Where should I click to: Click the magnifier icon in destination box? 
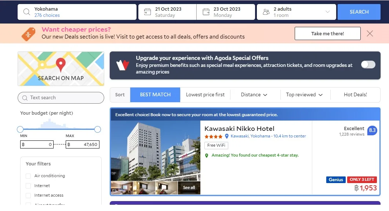[26, 12]
